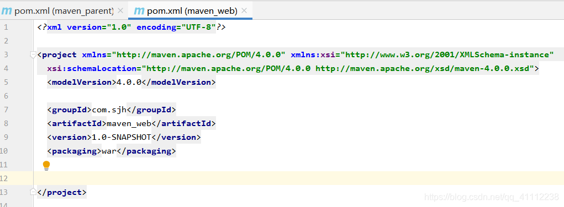Click the version value 1.0-SNAPSHOT
564x207 pixels.
pos(122,138)
